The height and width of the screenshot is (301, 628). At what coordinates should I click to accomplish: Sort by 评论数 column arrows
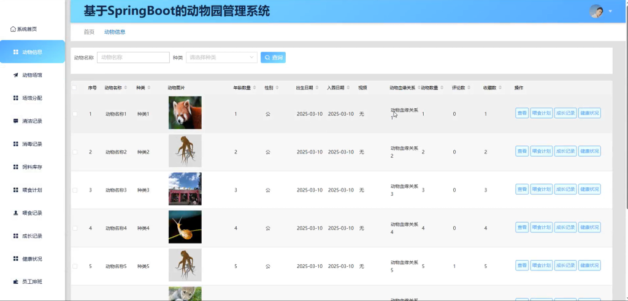pyautogui.click(x=469, y=87)
